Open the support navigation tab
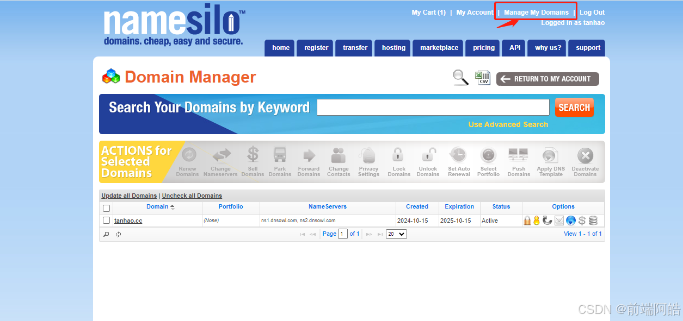 [588, 48]
